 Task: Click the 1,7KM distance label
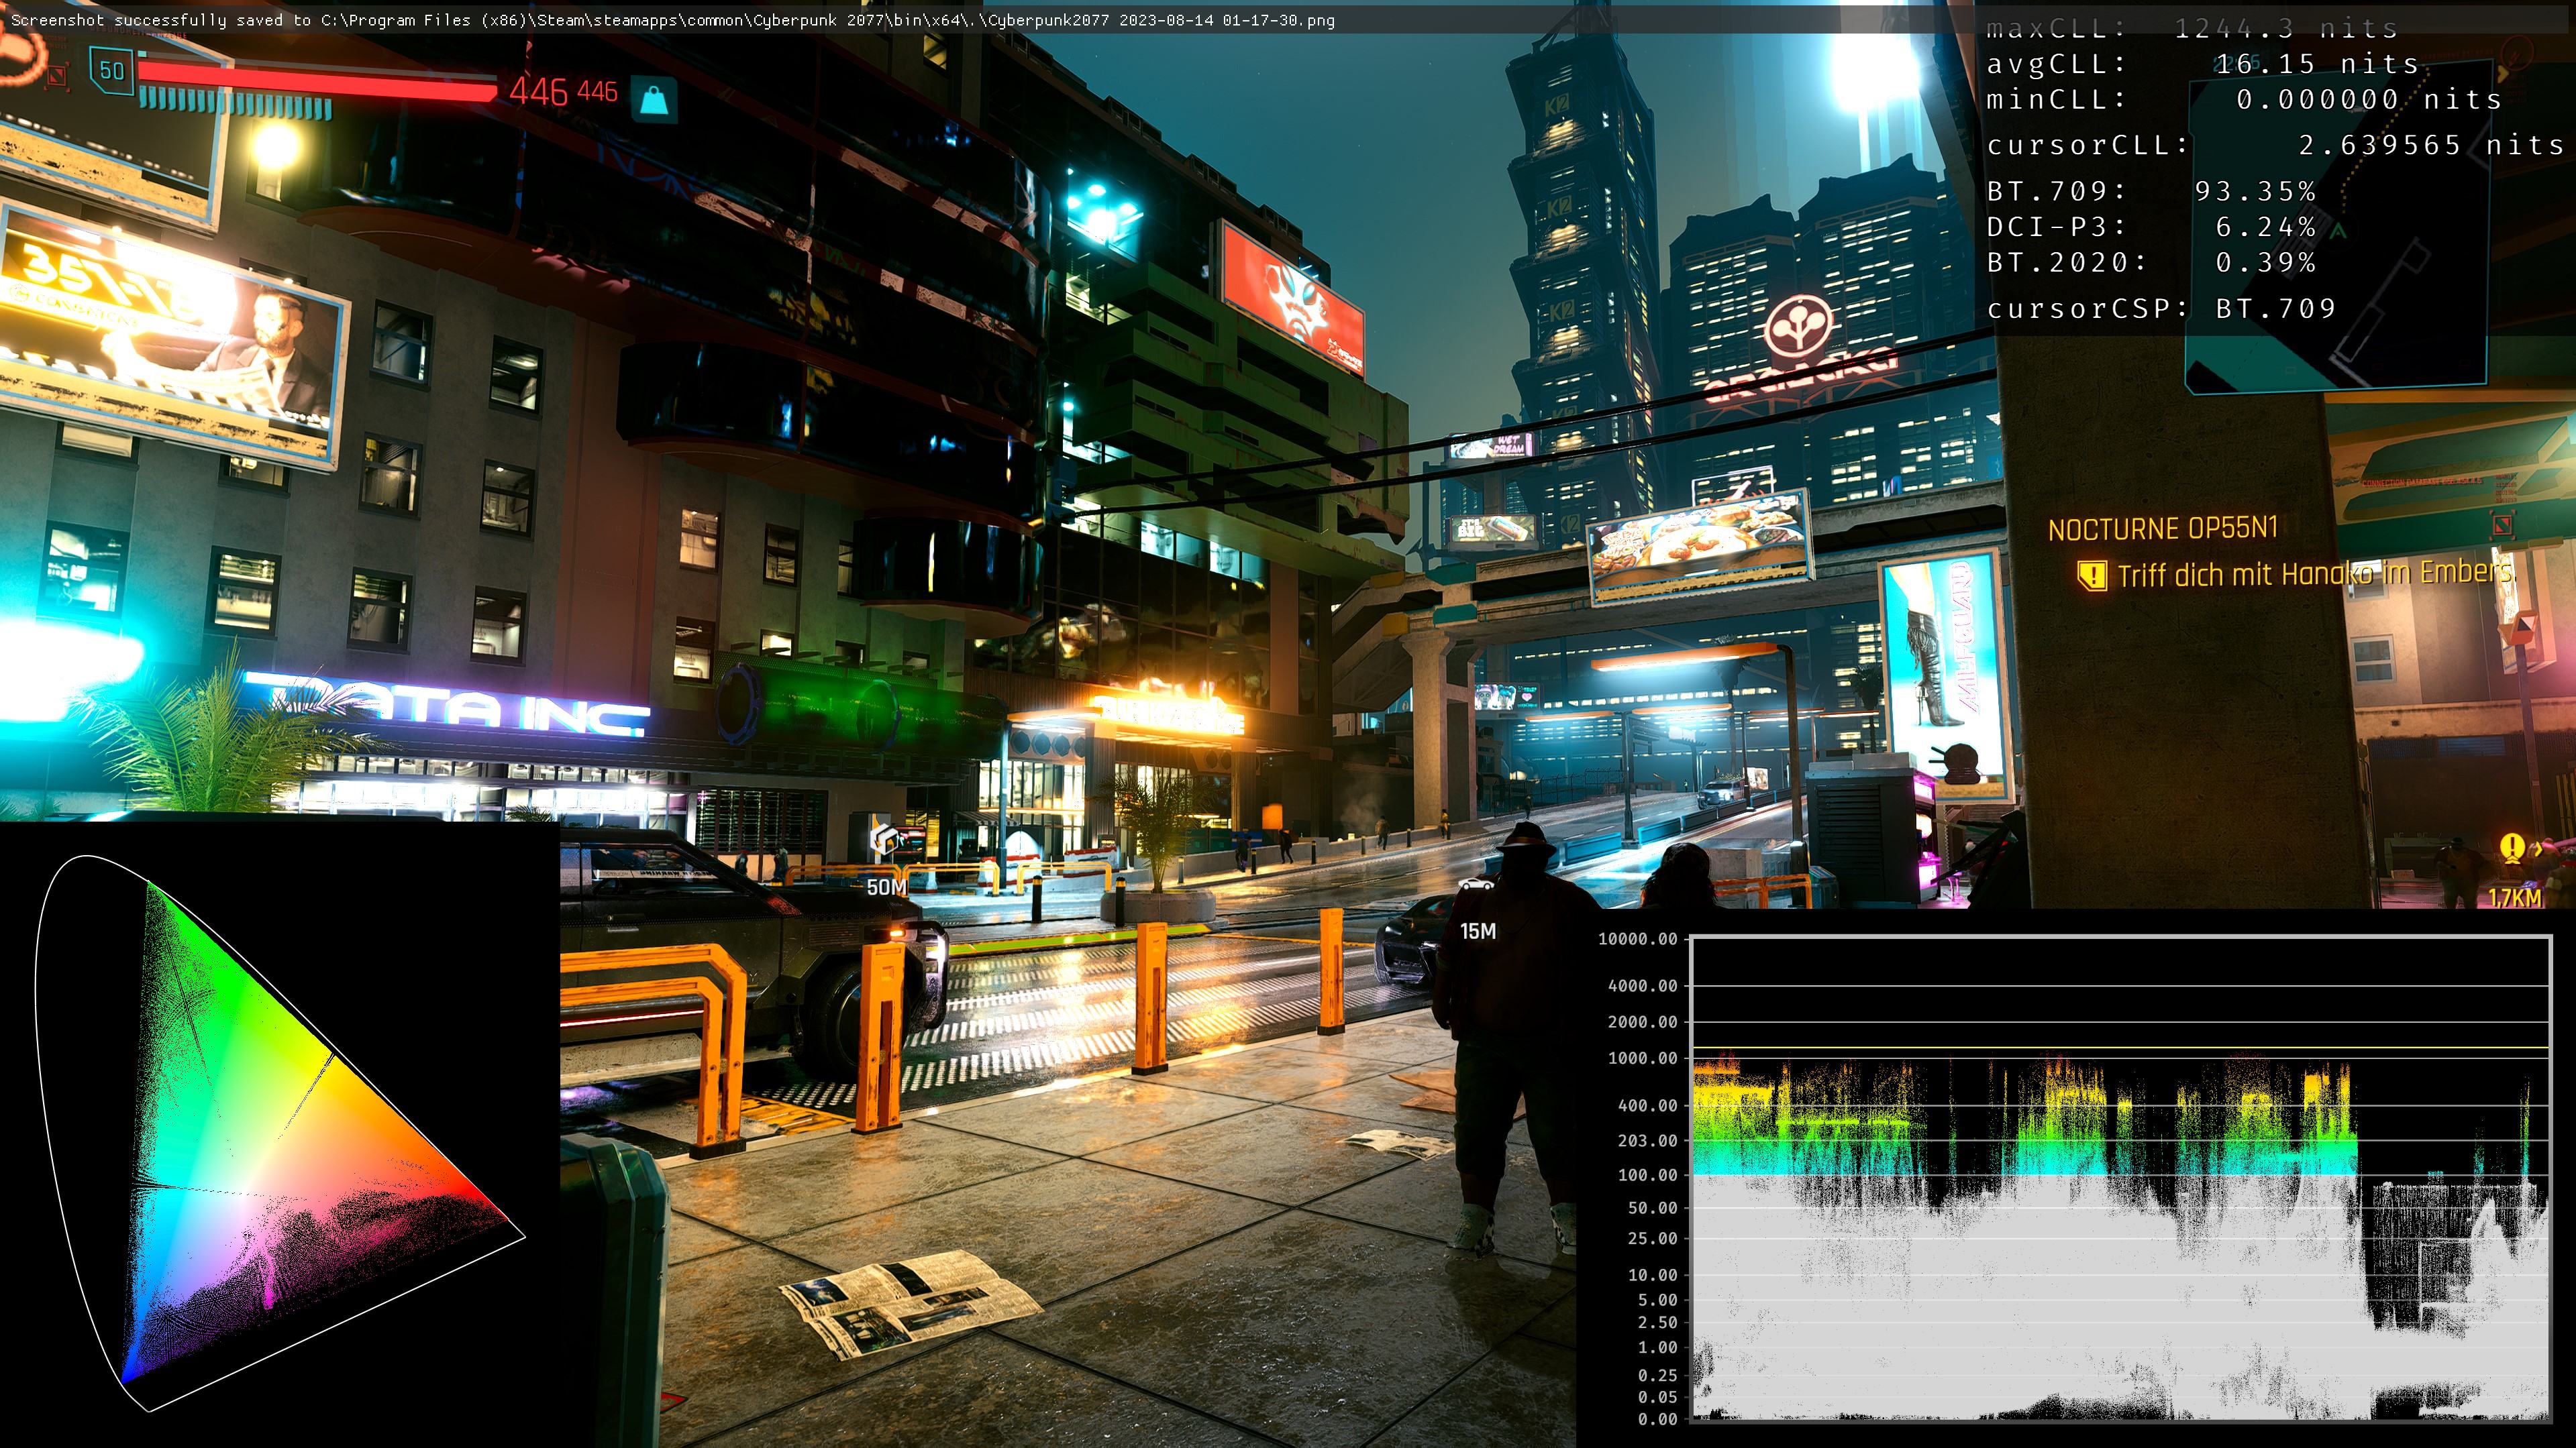coord(2514,897)
